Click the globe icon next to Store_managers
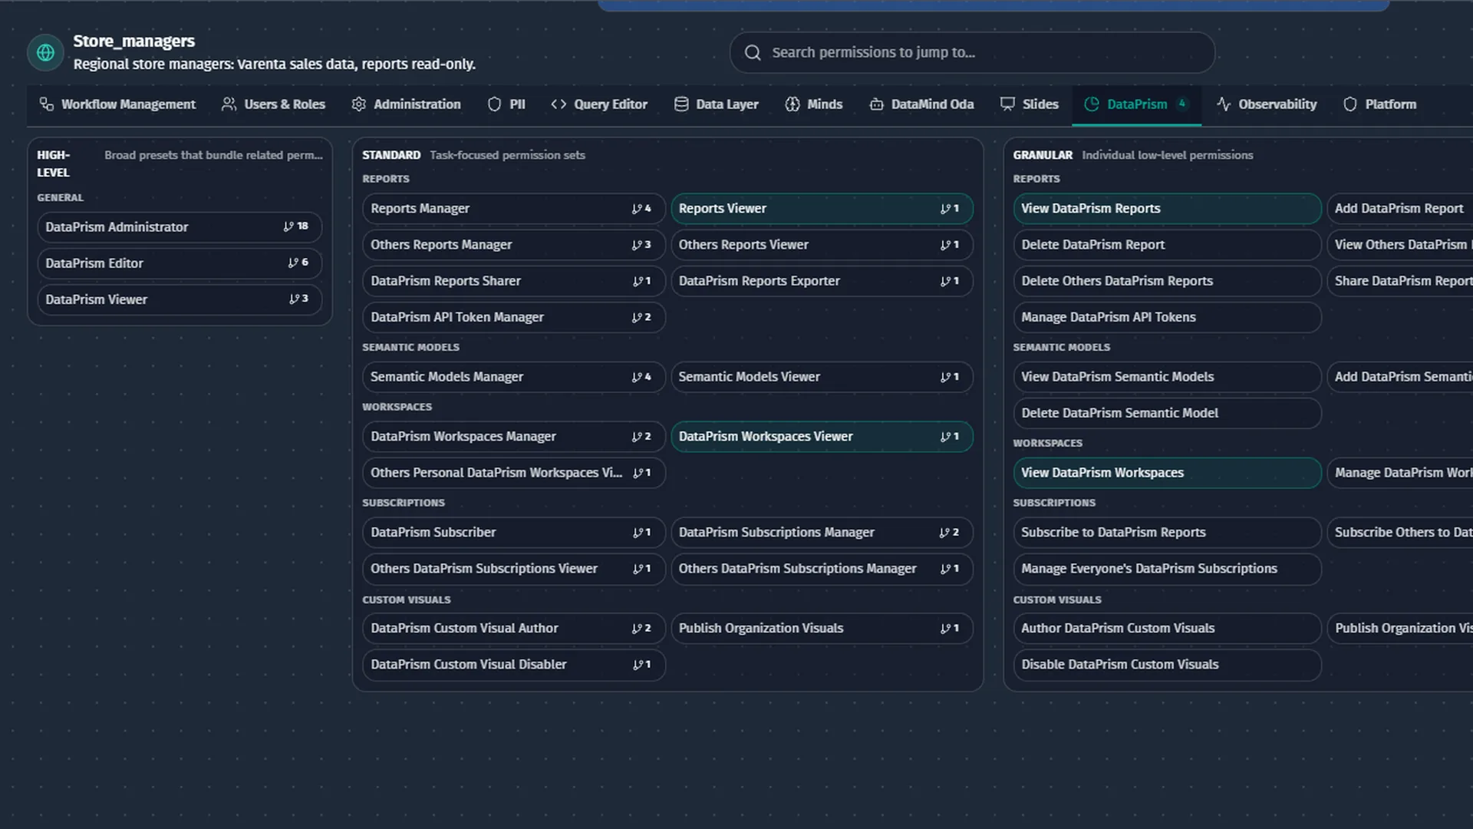Image resolution: width=1473 pixels, height=829 pixels. coord(46,52)
